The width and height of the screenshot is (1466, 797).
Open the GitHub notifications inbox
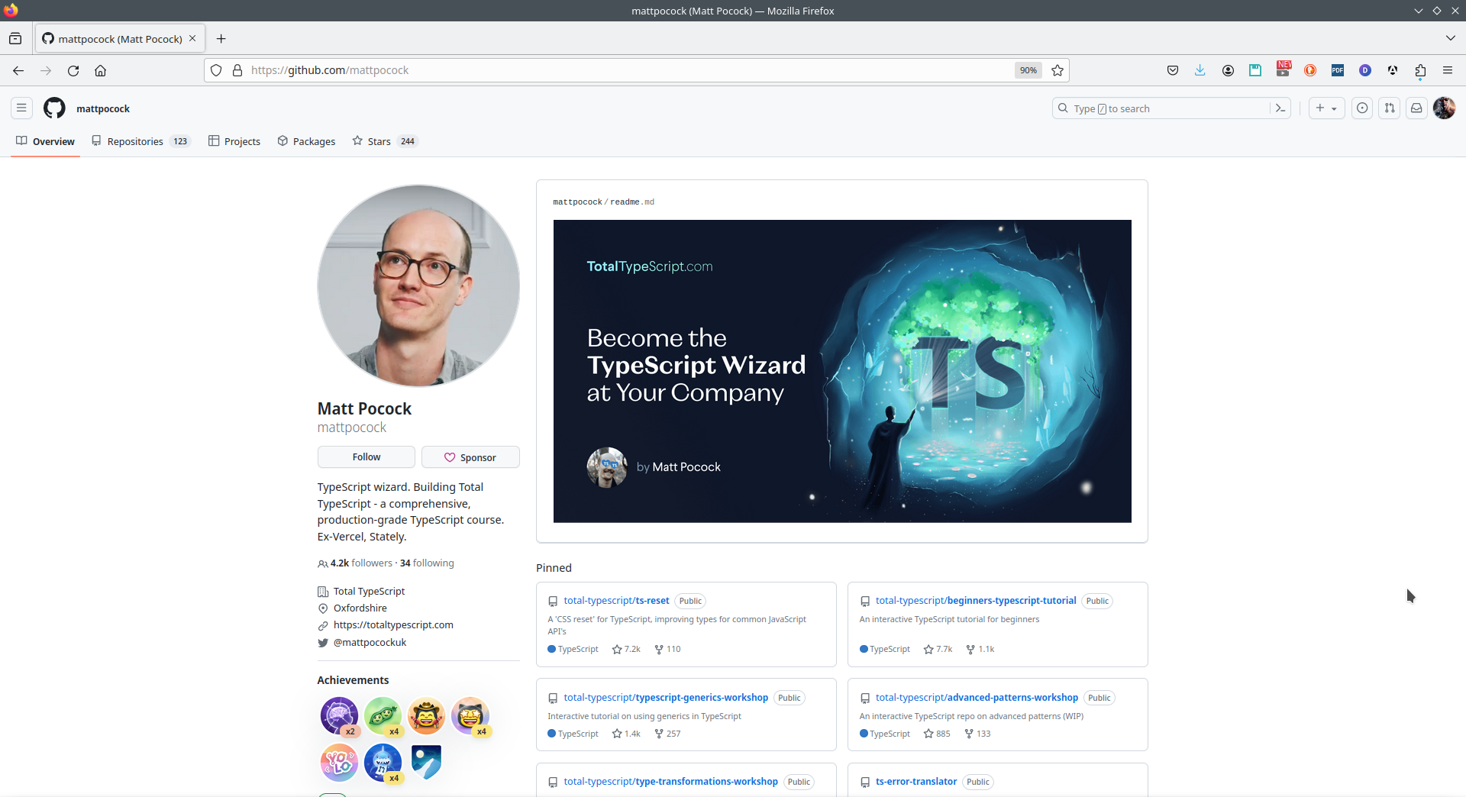pyautogui.click(x=1416, y=108)
